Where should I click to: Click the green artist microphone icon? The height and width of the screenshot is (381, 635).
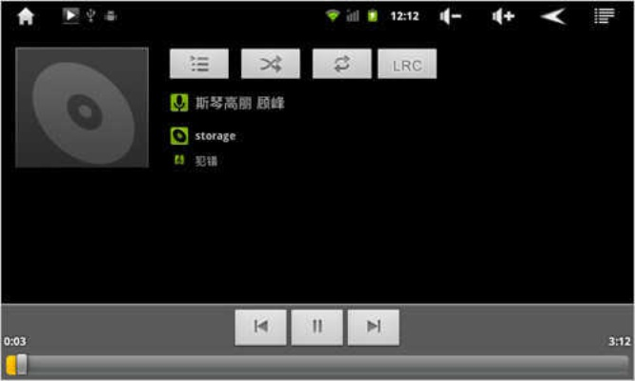tap(179, 103)
